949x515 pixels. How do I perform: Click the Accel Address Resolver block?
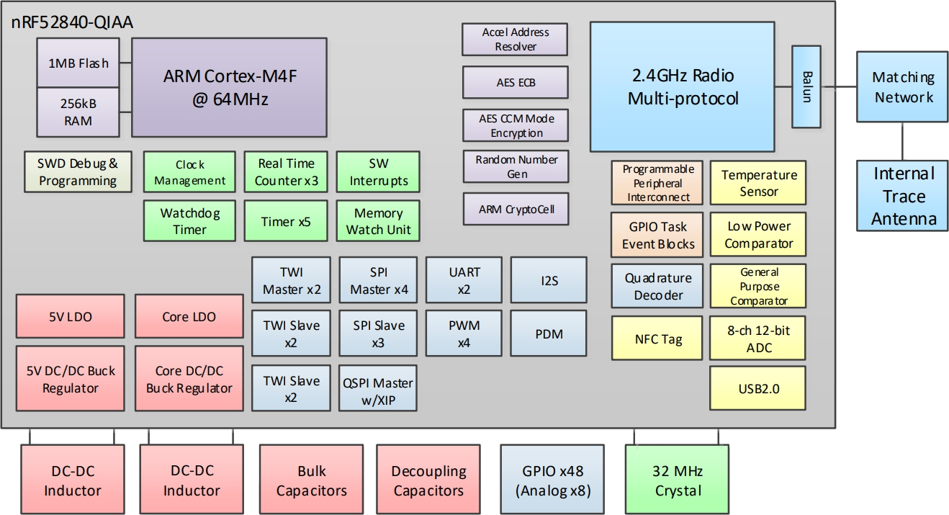tap(516, 39)
